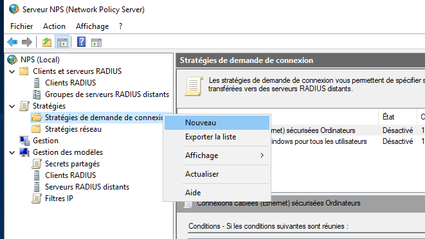Open the Action menu
This screenshot has height=239, width=425.
54,26
